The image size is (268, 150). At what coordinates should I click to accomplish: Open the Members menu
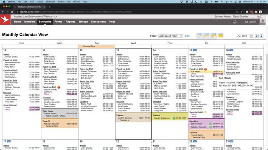pyautogui.click(x=30, y=22)
